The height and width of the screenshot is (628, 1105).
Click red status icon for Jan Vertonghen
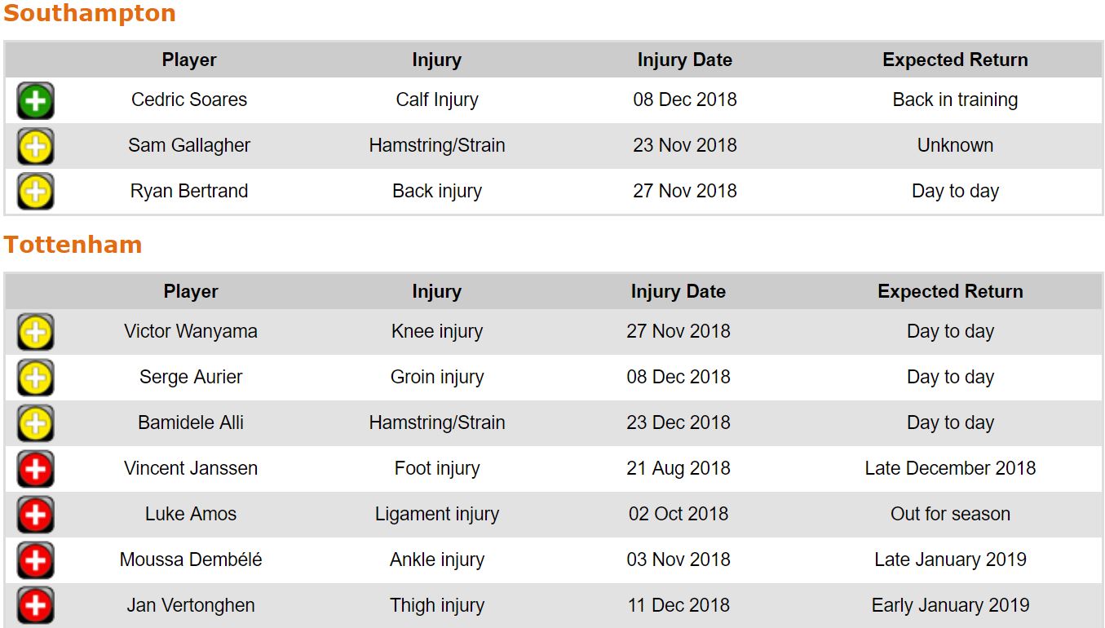pos(35,607)
